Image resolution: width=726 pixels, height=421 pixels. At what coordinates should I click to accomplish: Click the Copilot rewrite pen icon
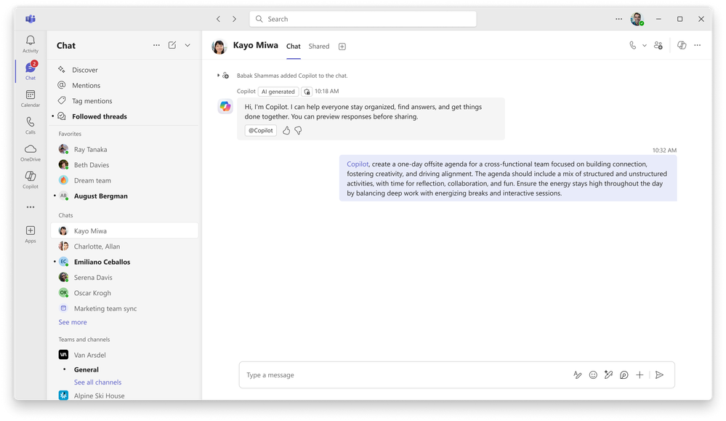tap(608, 375)
